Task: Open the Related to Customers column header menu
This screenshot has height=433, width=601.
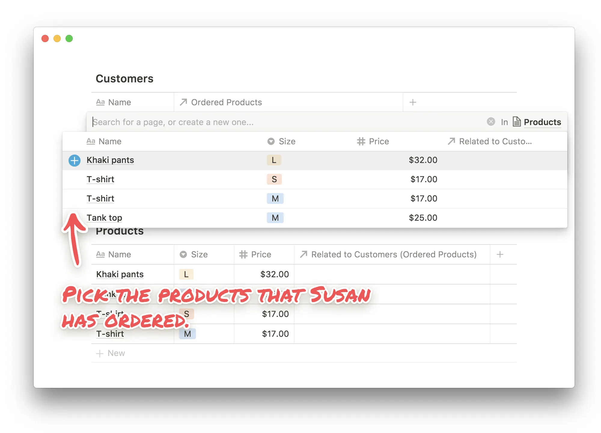Action: click(x=394, y=254)
